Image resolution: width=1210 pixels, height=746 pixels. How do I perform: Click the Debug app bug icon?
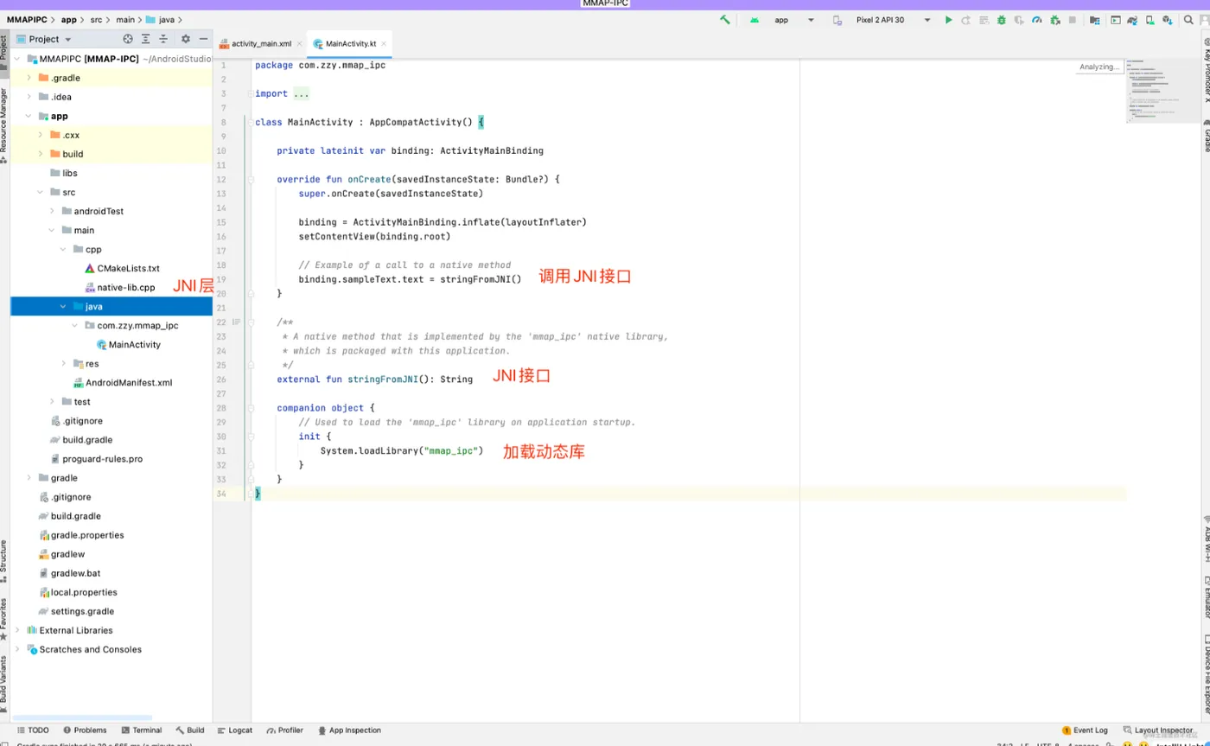(x=1002, y=20)
